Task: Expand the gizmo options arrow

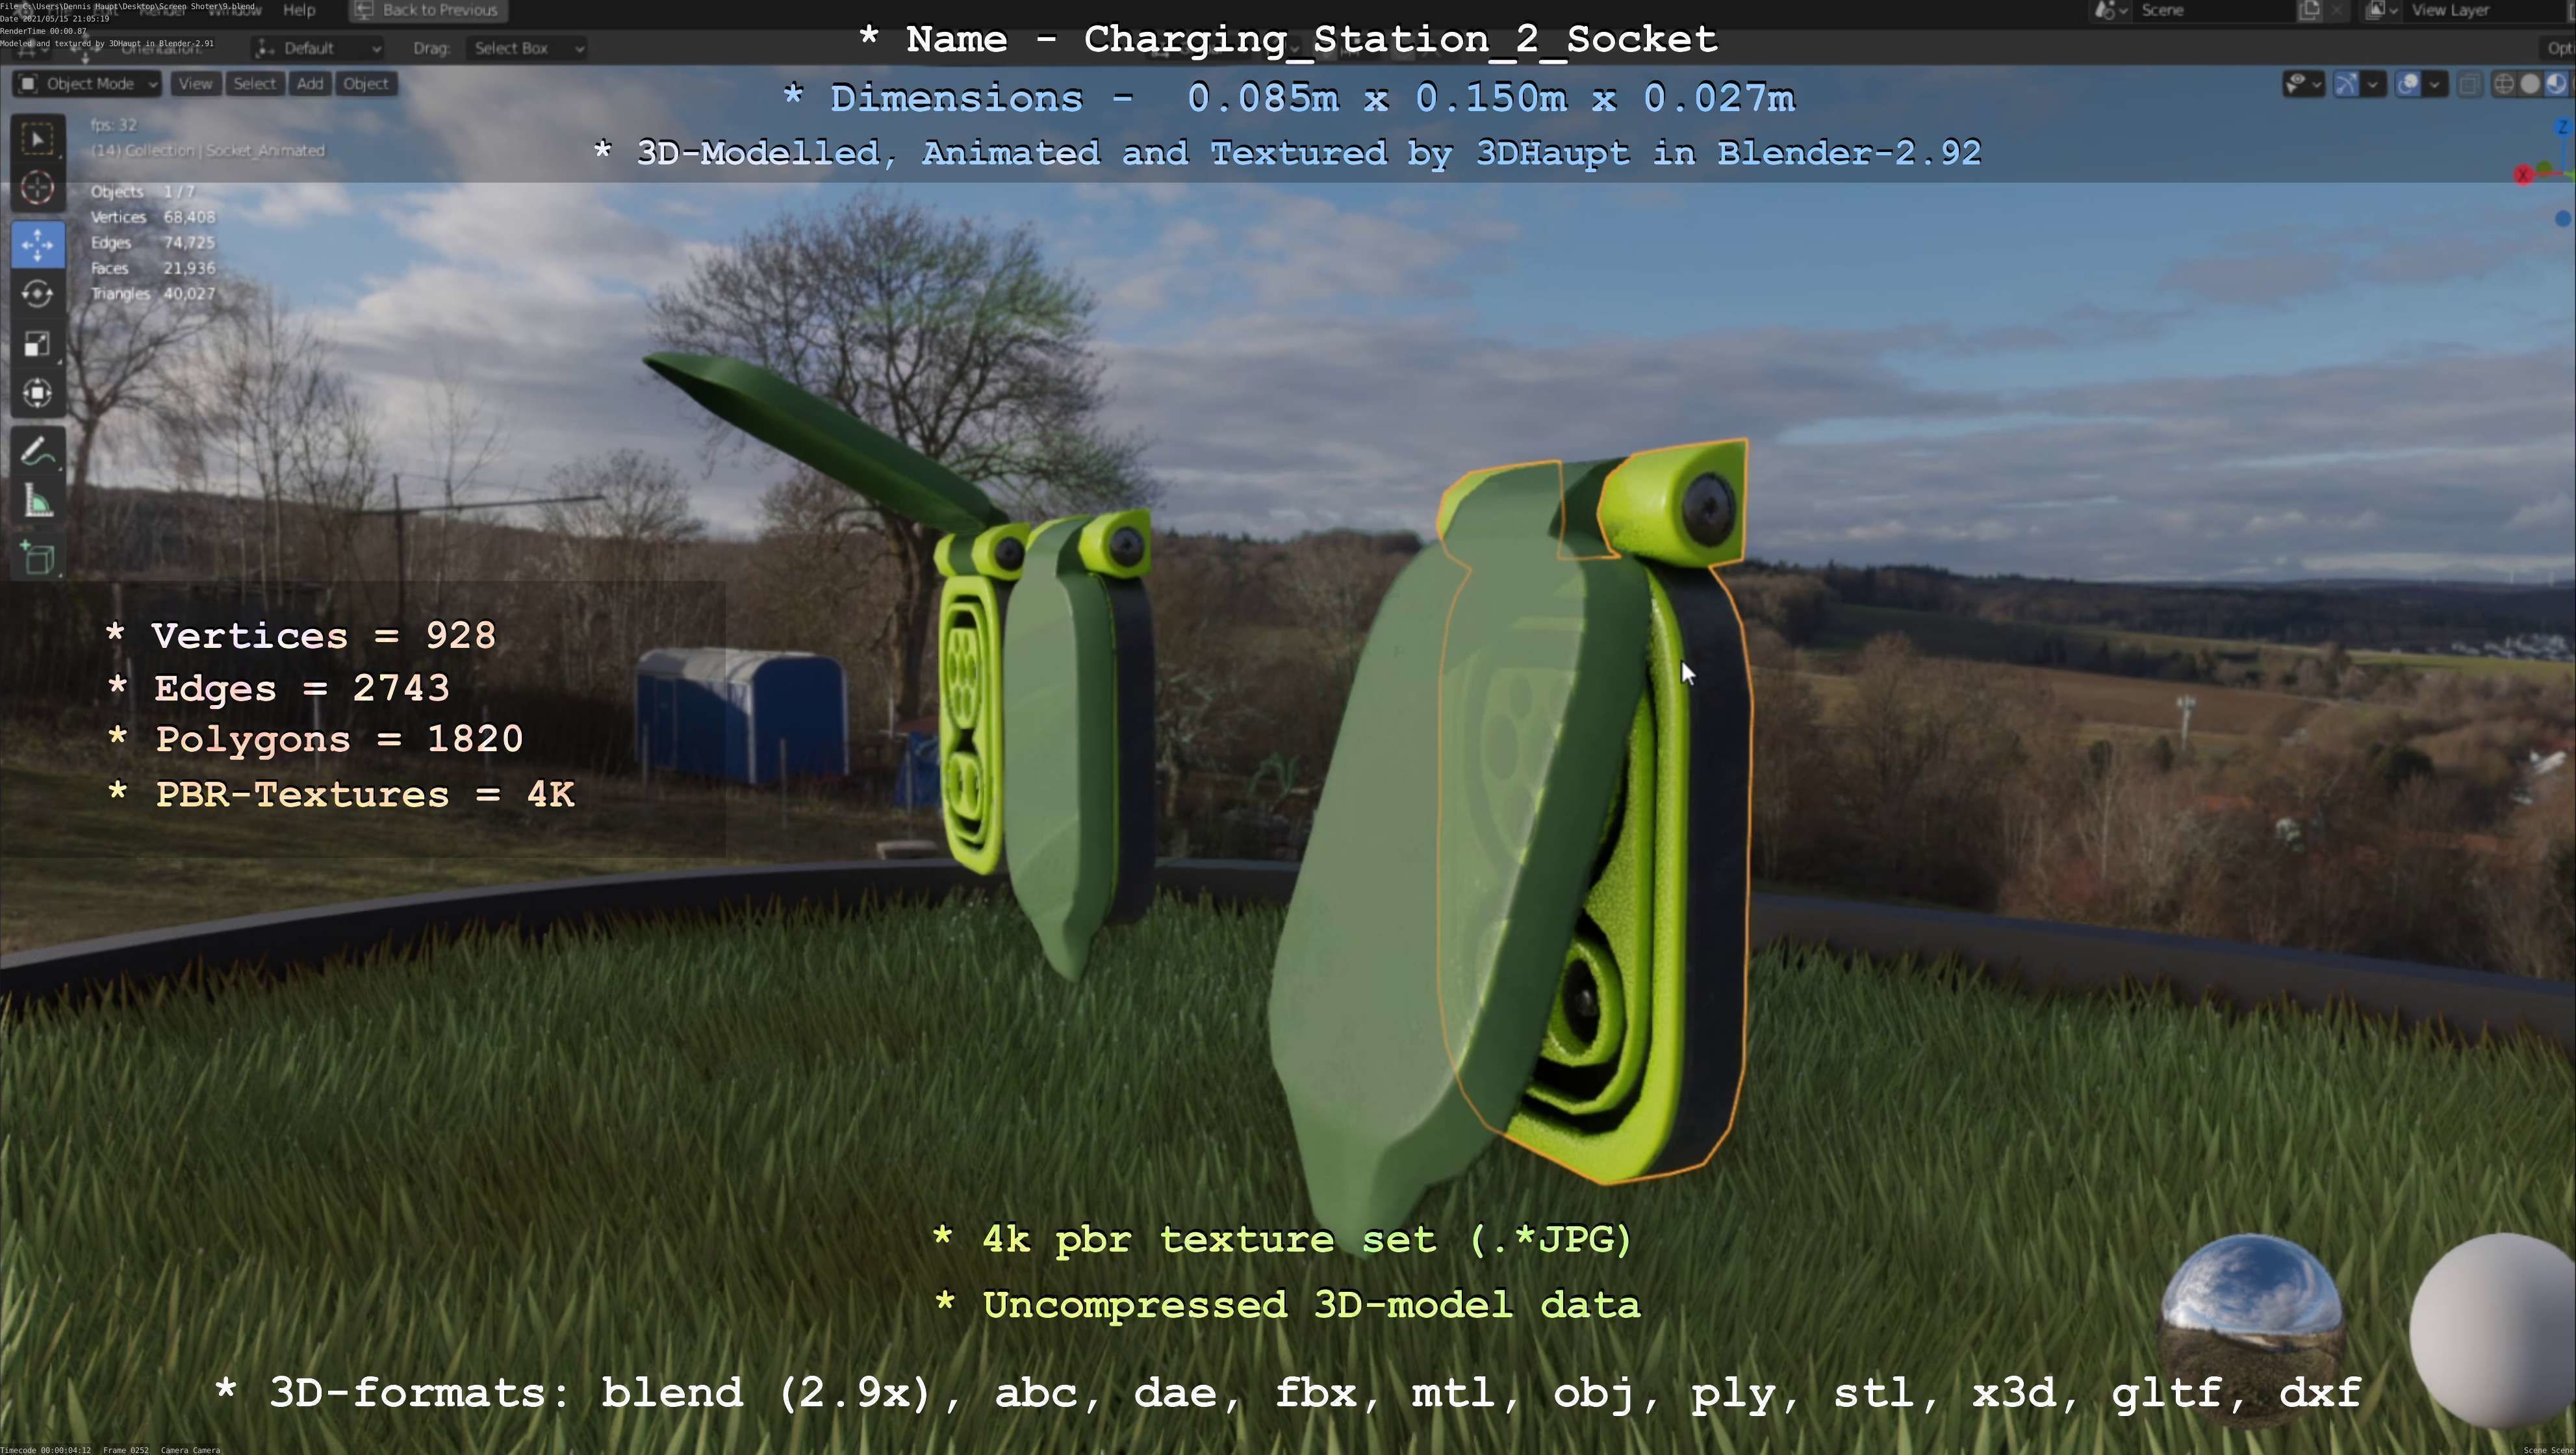Action: click(2373, 84)
